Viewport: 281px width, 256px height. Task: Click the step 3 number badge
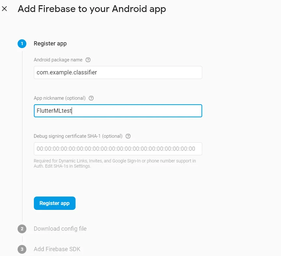click(22, 249)
